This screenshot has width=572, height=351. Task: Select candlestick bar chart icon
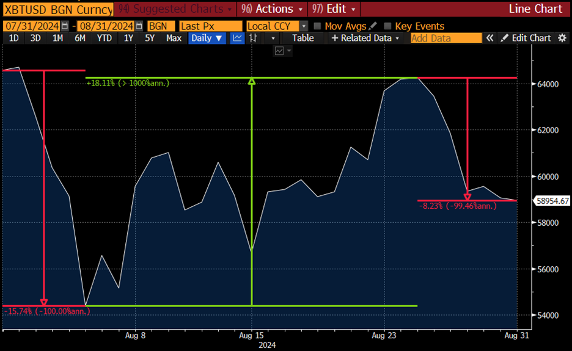[253, 38]
